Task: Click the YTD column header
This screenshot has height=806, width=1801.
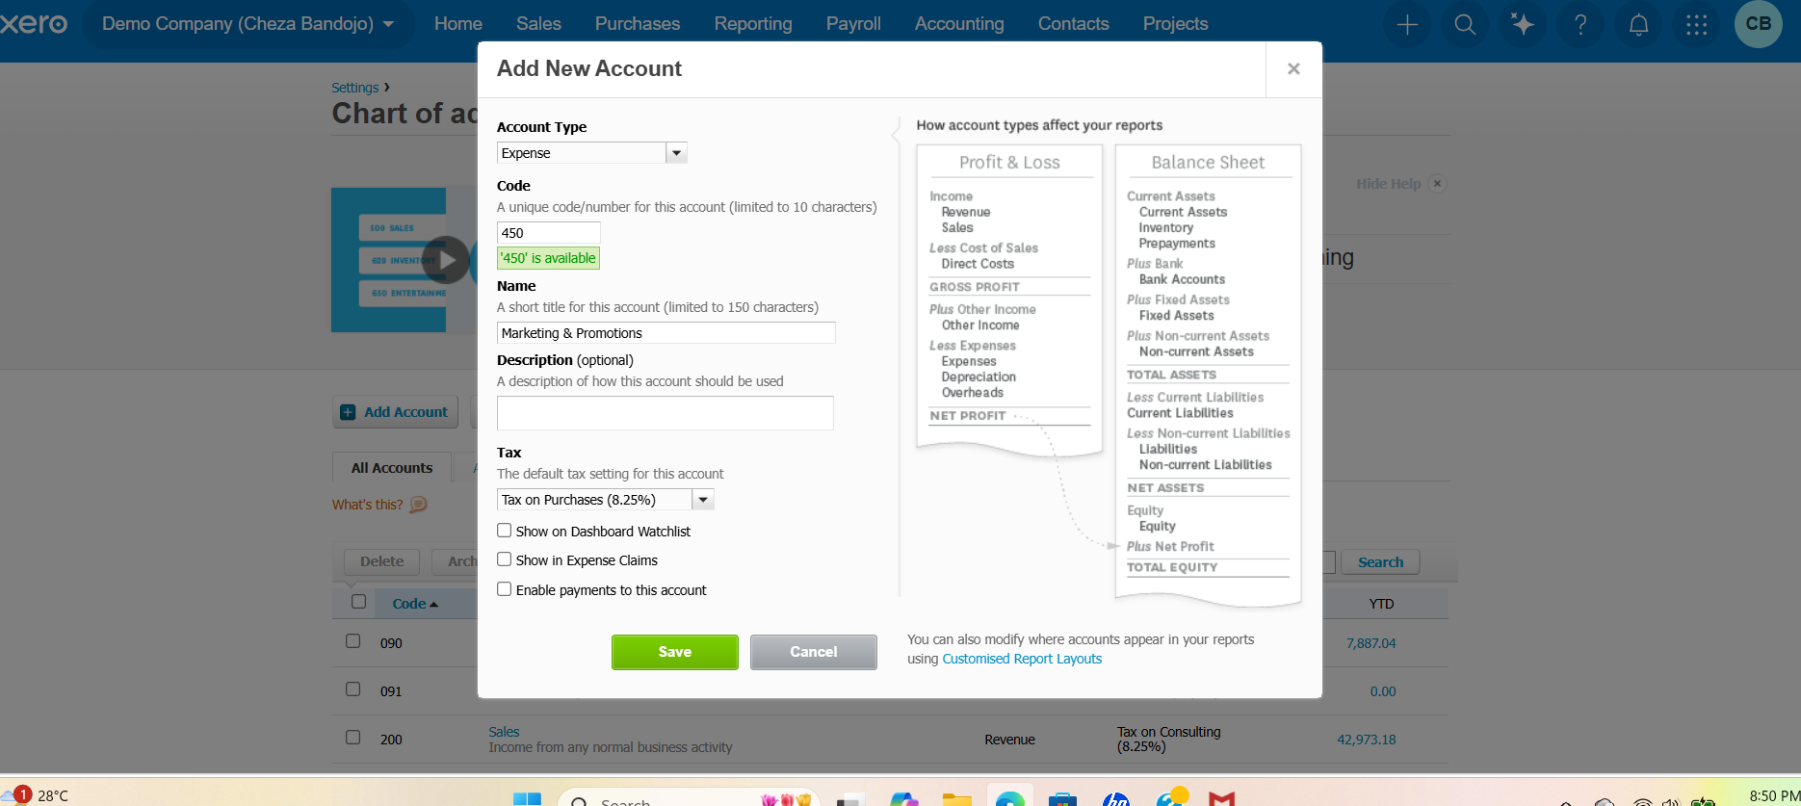Action: [1381, 604]
